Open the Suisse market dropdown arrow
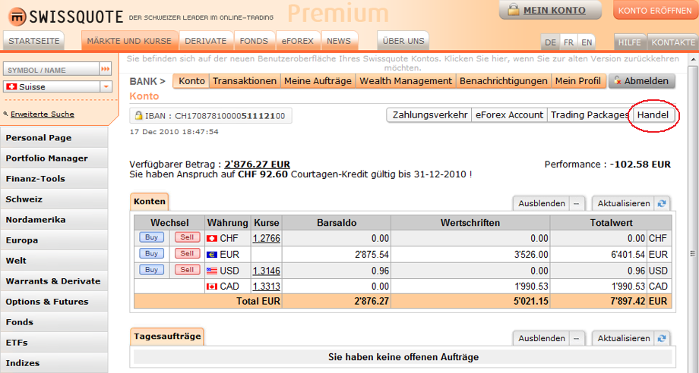 tap(106, 86)
